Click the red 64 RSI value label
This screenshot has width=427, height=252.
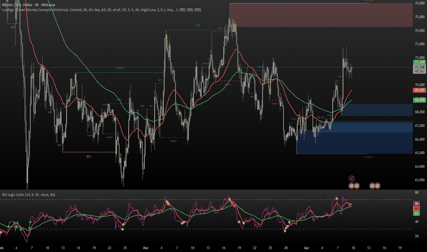416,208
